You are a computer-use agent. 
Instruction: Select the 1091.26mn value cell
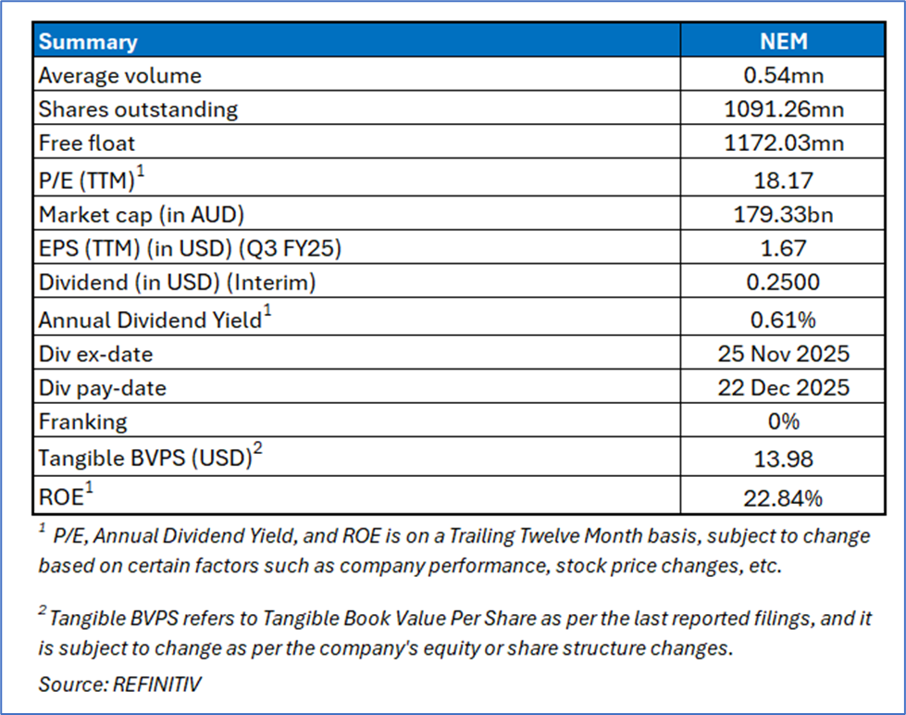pyautogui.click(x=782, y=109)
